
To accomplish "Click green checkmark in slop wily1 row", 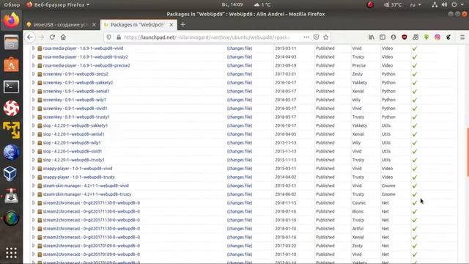I will (414, 143).
